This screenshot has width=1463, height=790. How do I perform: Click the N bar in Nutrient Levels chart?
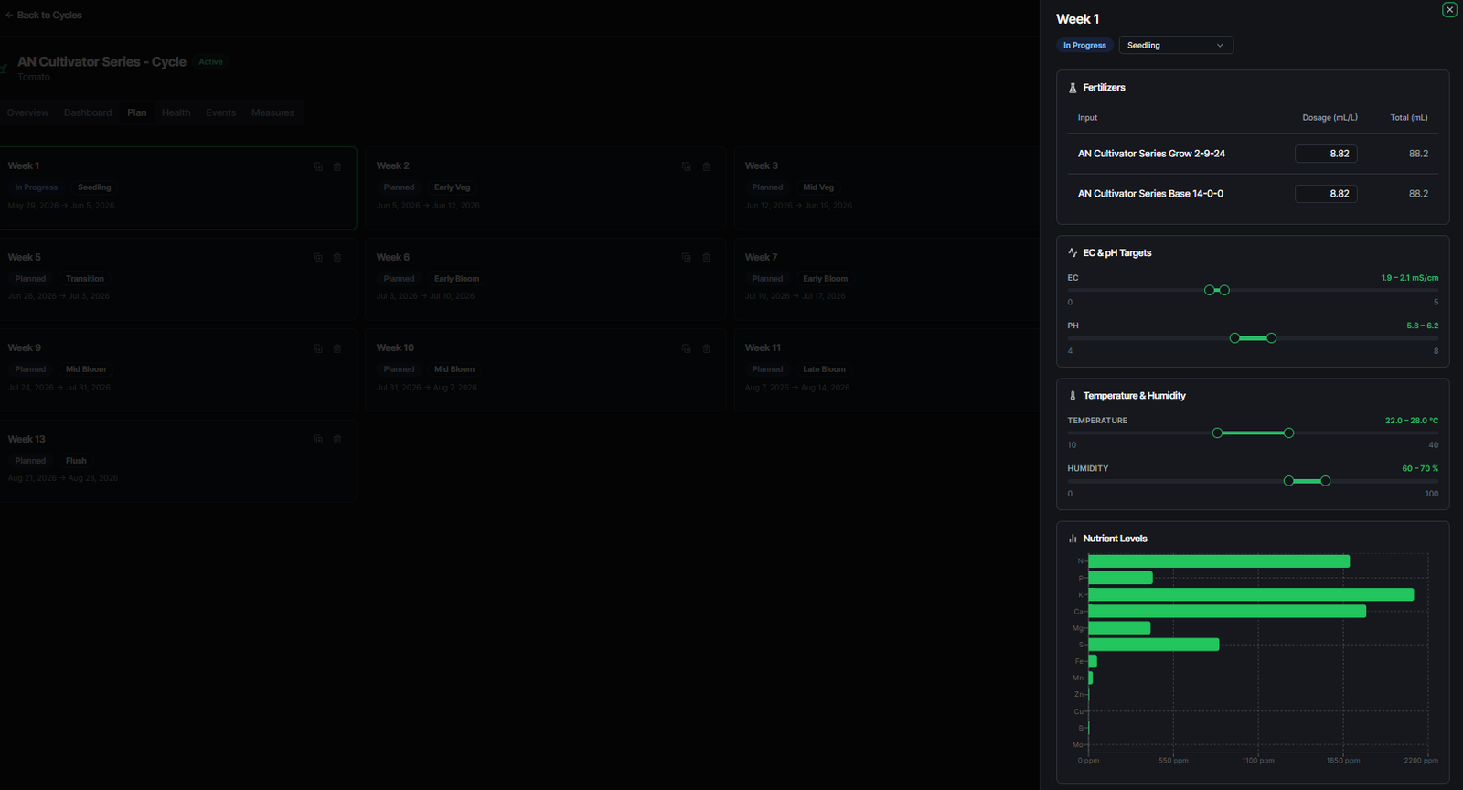(x=1219, y=561)
